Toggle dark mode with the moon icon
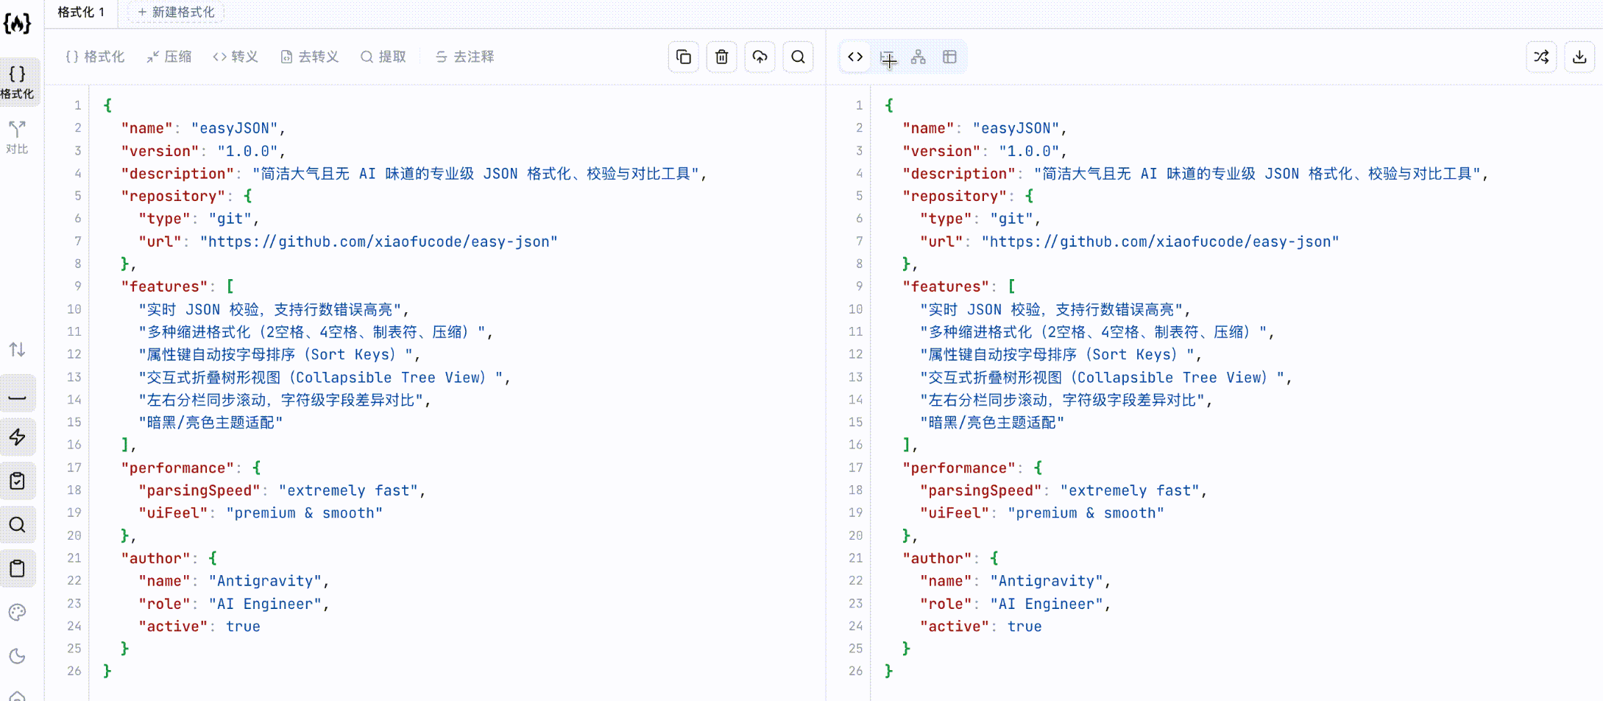1603x701 pixels. pos(17,656)
